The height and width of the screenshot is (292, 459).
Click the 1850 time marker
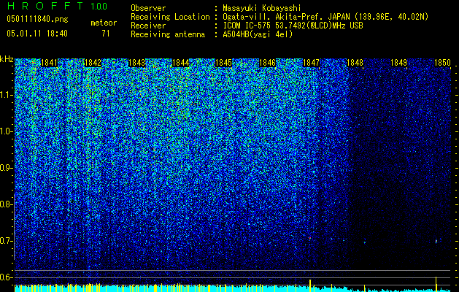[442, 63]
